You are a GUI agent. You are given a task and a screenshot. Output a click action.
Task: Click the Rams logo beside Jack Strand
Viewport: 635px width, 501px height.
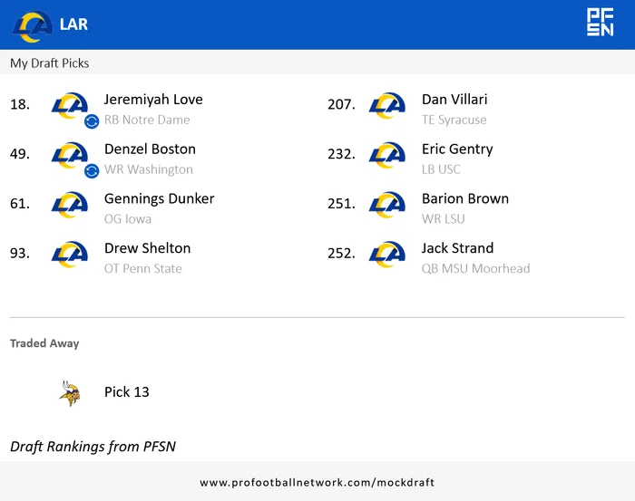click(387, 255)
